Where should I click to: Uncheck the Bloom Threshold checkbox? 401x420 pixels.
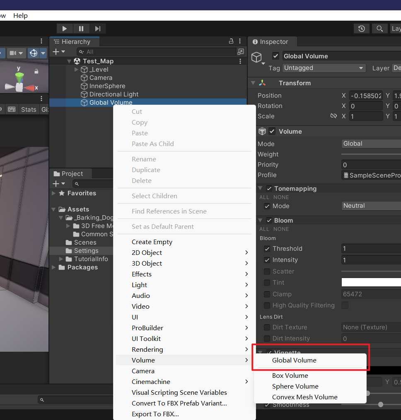267,249
